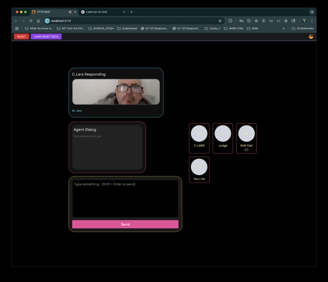Click the screenshot capture extension icon
The height and width of the screenshot is (282, 328).
(264, 21)
